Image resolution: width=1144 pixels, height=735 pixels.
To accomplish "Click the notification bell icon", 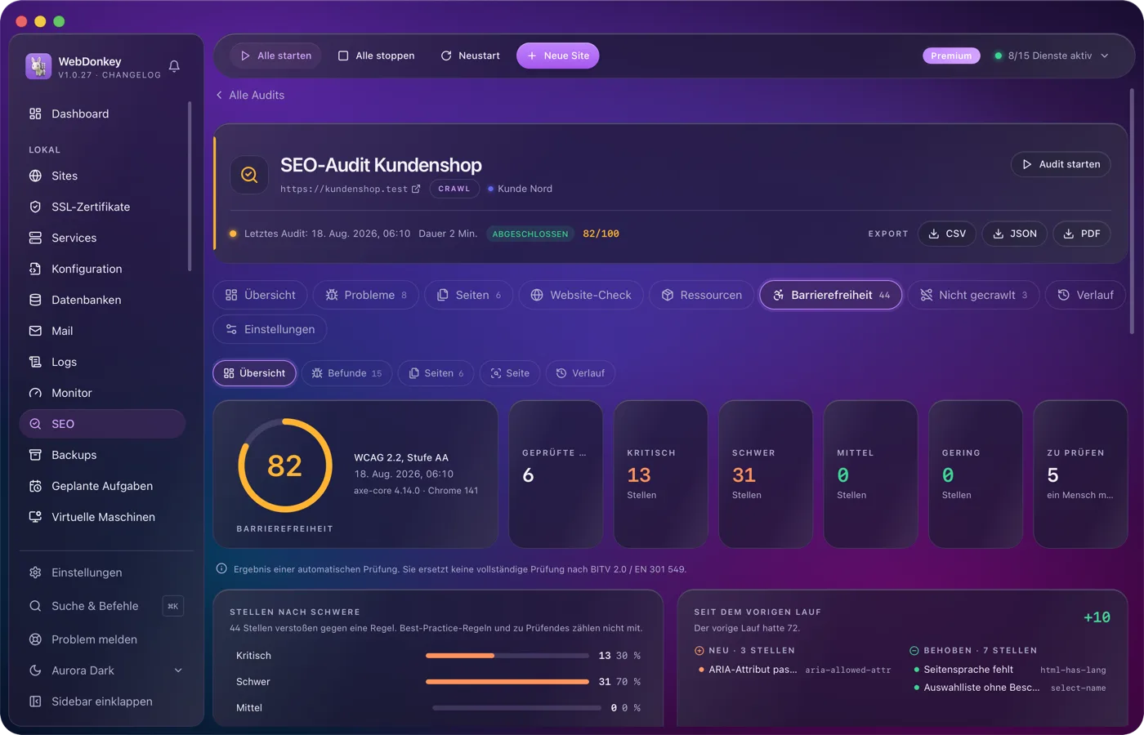I will point(174,66).
